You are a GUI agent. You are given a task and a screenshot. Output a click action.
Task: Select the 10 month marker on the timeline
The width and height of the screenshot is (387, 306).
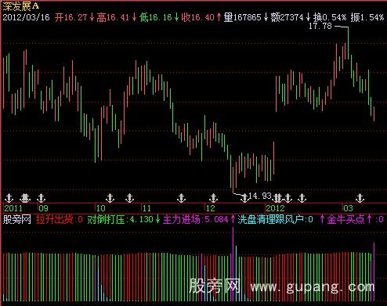coord(101,208)
